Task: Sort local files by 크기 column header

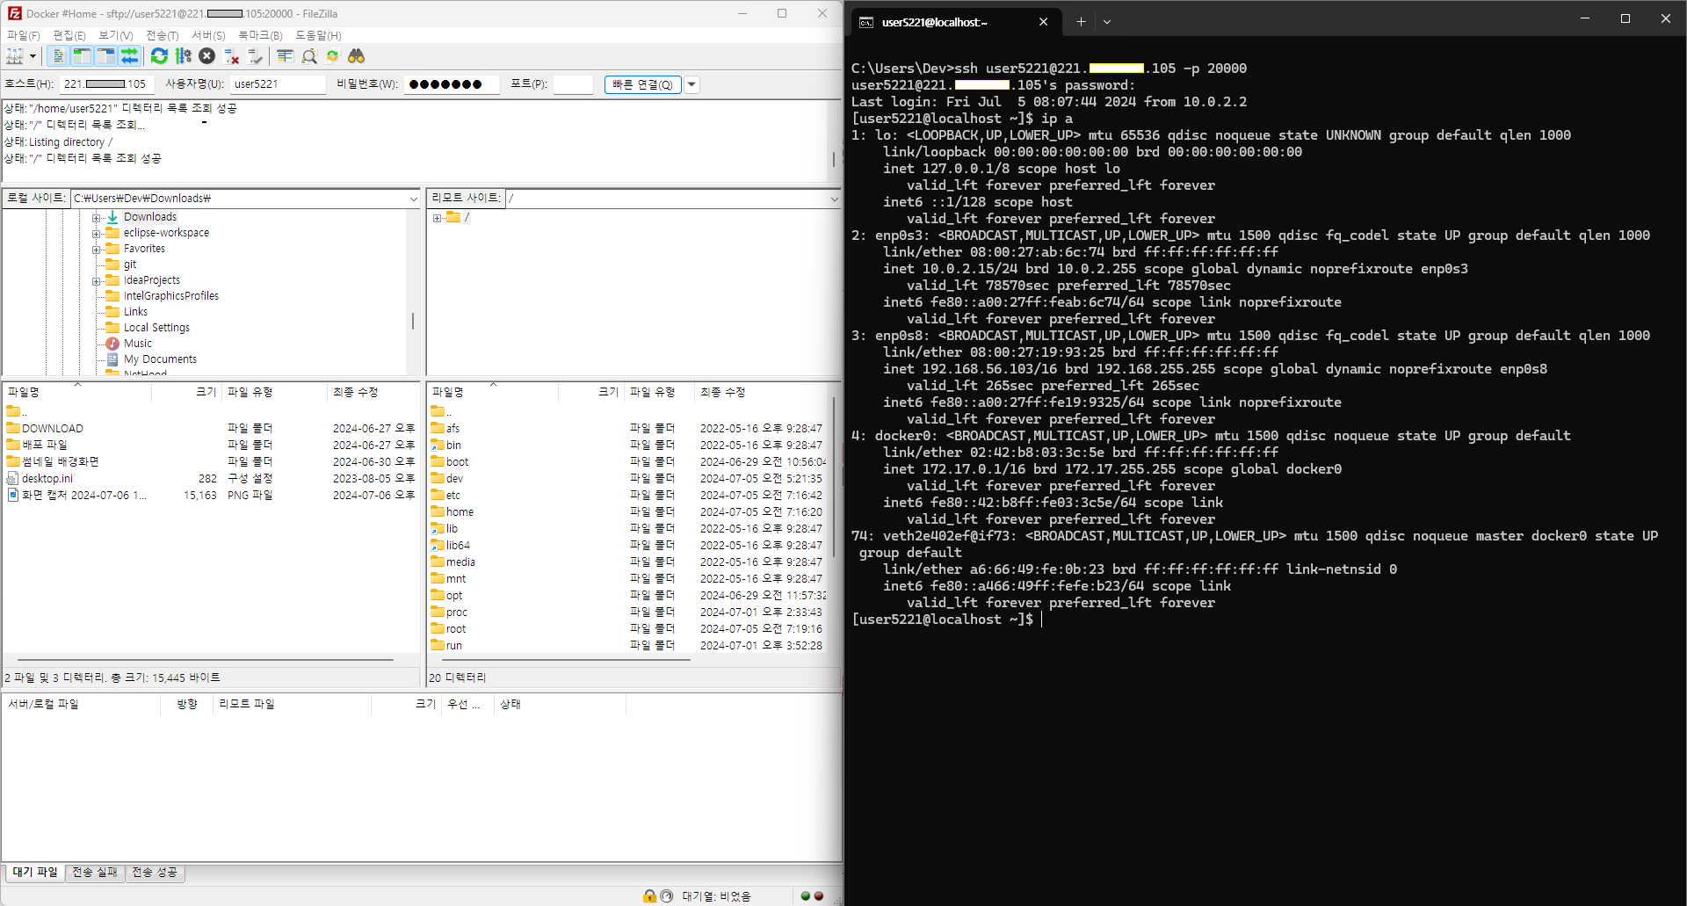Action: tap(187, 392)
